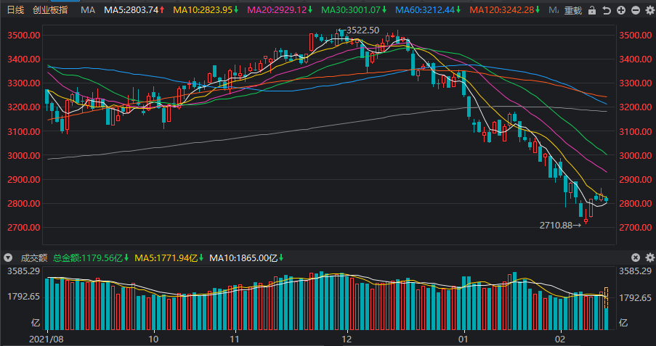Zoom in with the plus icon
656x346 pixels.
coord(620,11)
